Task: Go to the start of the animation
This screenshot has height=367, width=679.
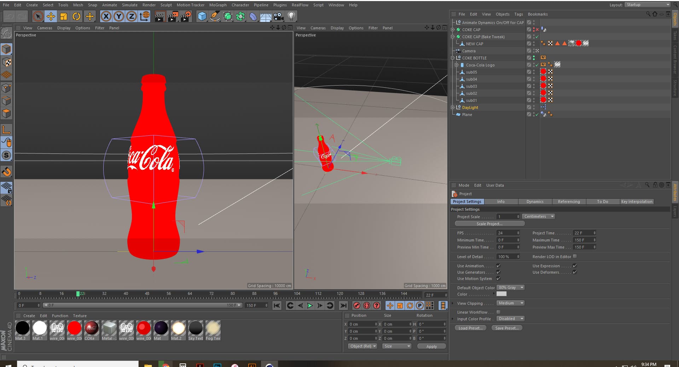Action: (x=277, y=305)
